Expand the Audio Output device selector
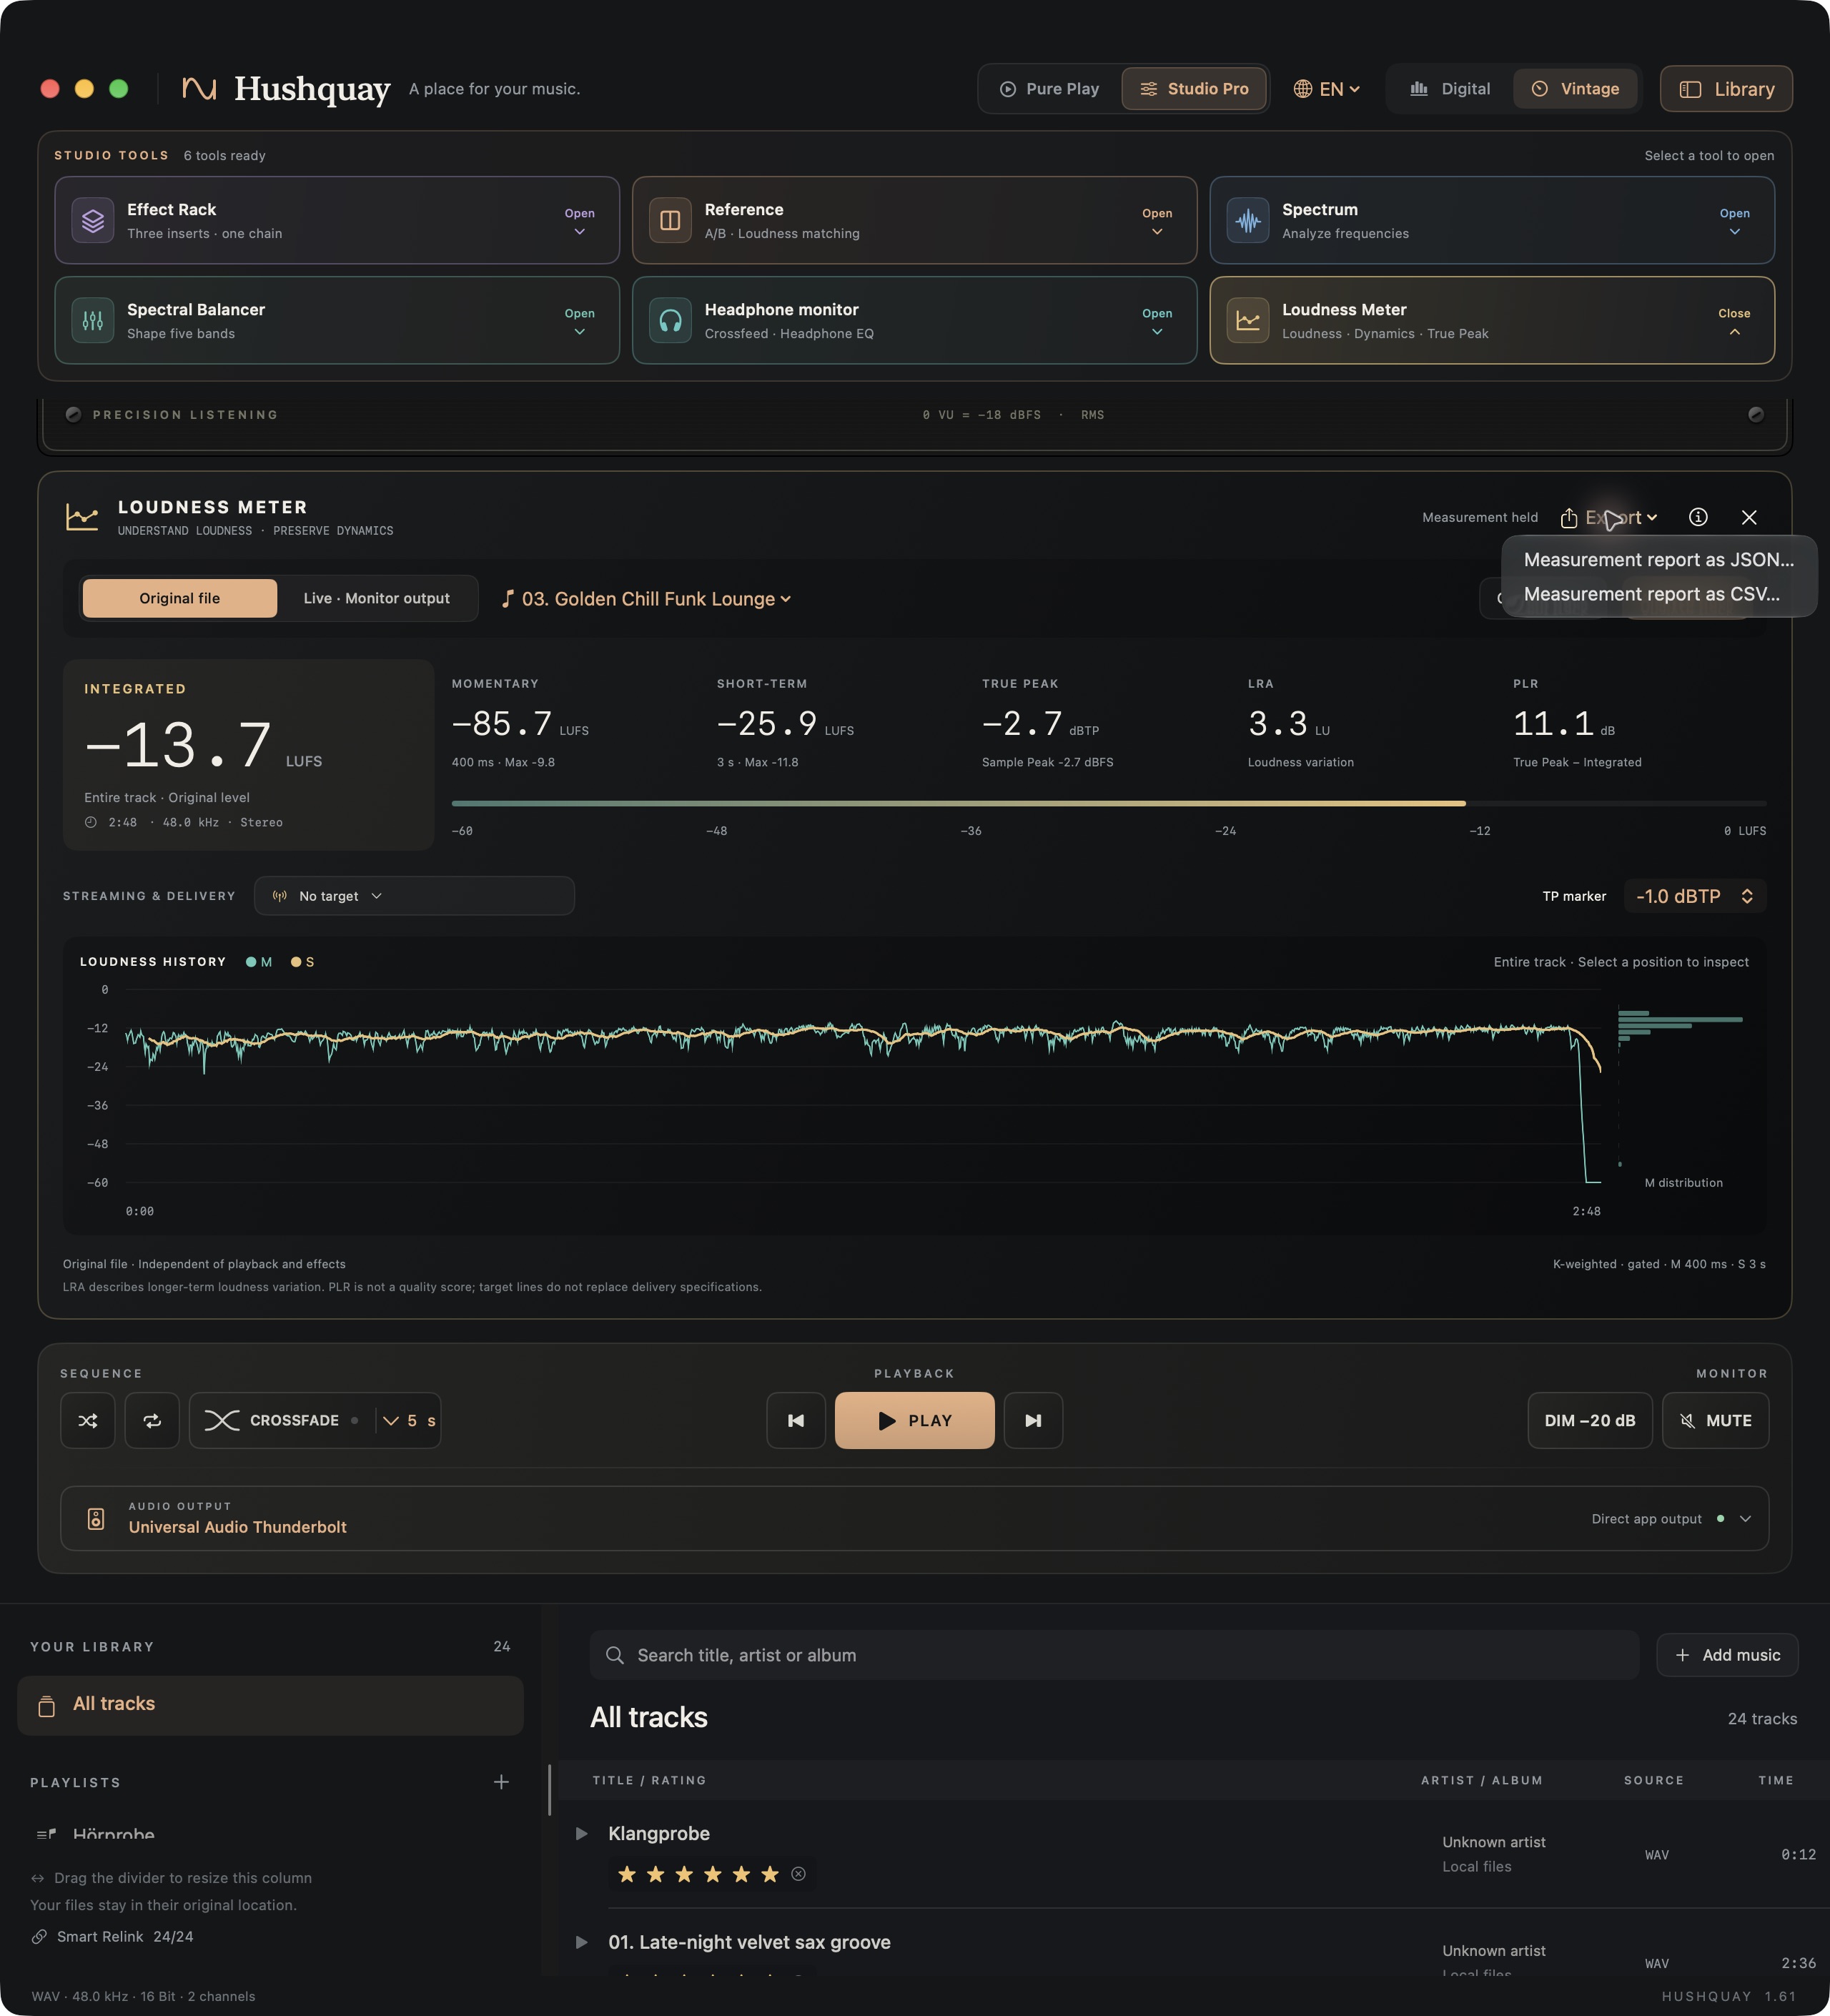1830x2016 pixels. (x=914, y=1519)
